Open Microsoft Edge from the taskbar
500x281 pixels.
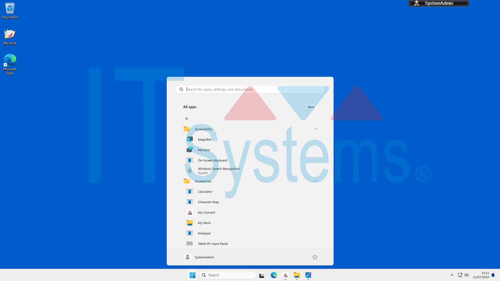click(x=274, y=275)
